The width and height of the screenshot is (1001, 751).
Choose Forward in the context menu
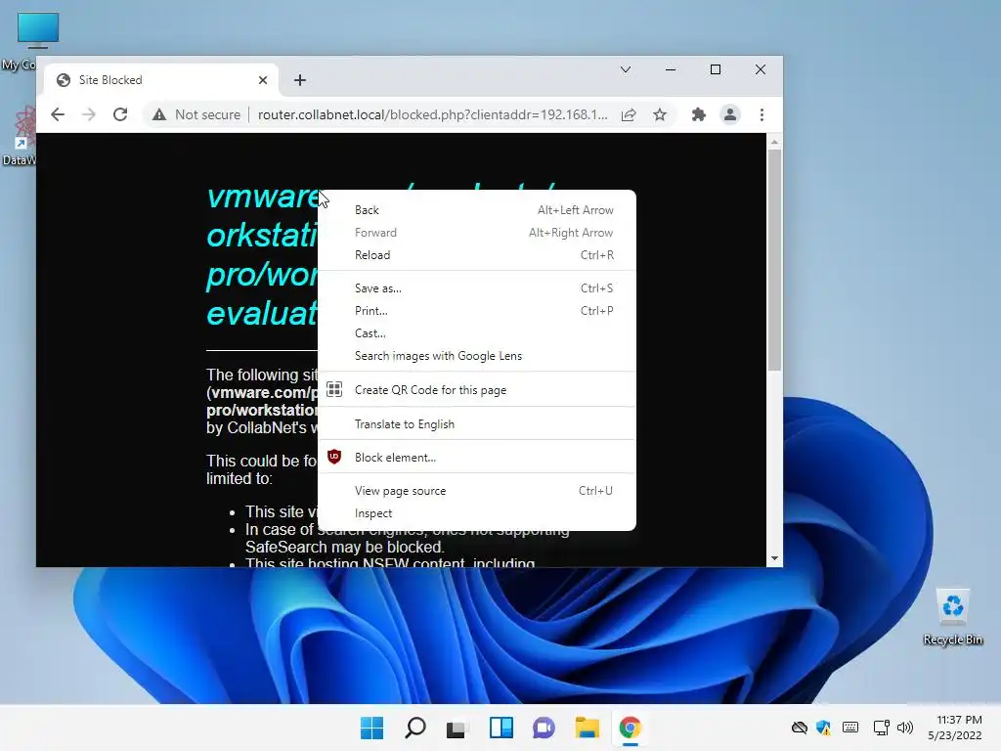tap(477, 233)
